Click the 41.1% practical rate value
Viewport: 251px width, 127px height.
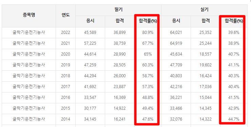click(234, 65)
